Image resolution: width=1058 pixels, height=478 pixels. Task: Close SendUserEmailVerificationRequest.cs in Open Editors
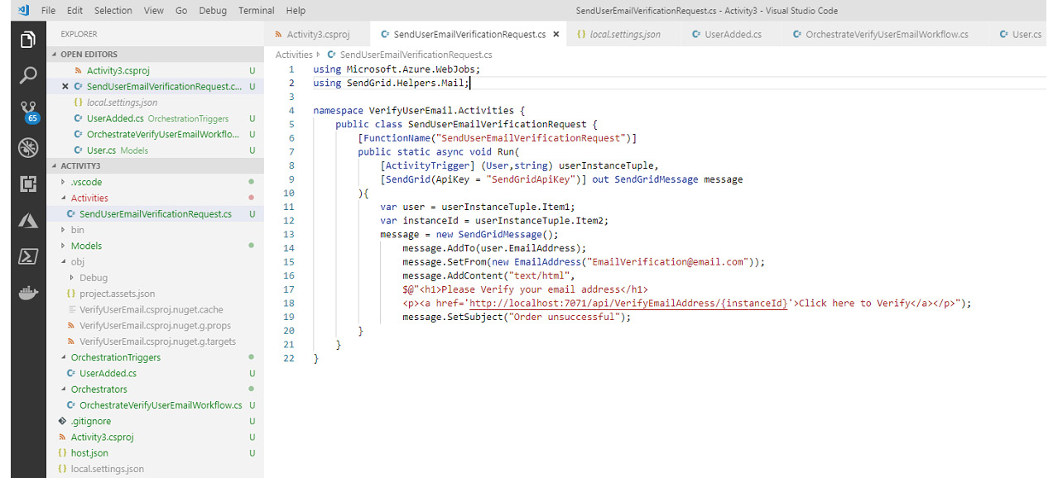65,86
